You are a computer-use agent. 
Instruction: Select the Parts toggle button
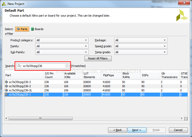click(x=22, y=29)
